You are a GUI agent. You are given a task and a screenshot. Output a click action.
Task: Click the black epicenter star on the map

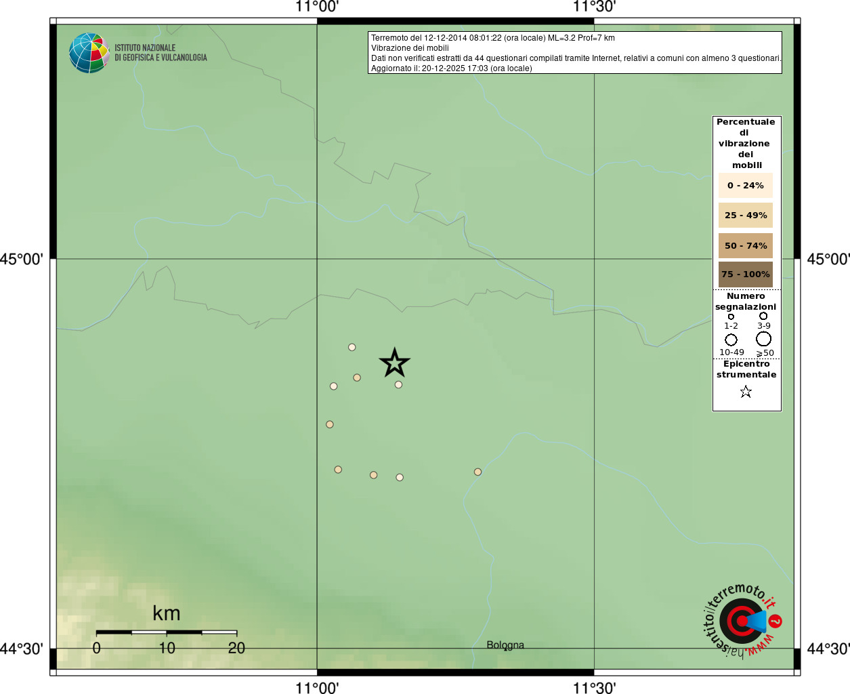click(395, 363)
